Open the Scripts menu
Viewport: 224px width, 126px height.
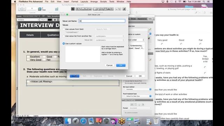(104, 1)
